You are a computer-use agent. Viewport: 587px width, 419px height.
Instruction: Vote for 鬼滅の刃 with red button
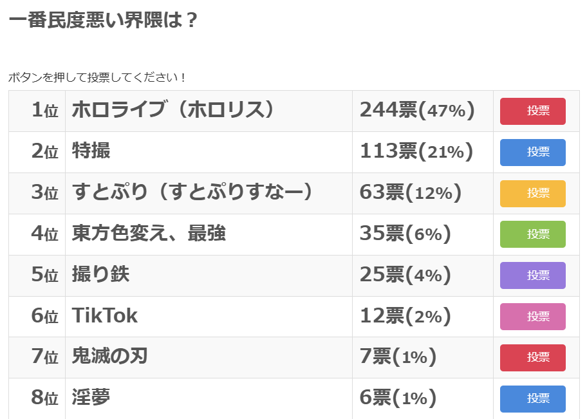click(532, 358)
